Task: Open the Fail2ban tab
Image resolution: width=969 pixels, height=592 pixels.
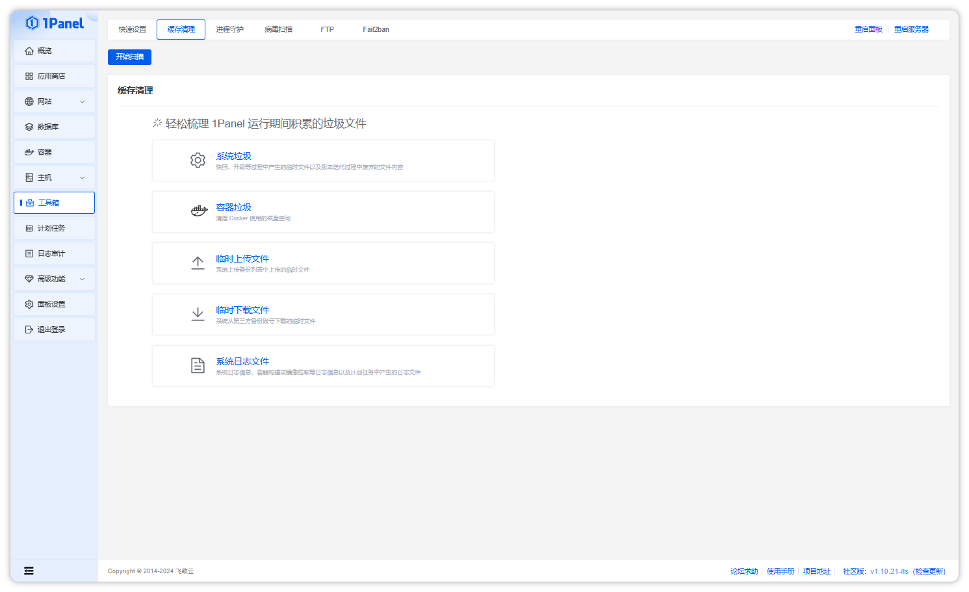Action: (x=376, y=29)
